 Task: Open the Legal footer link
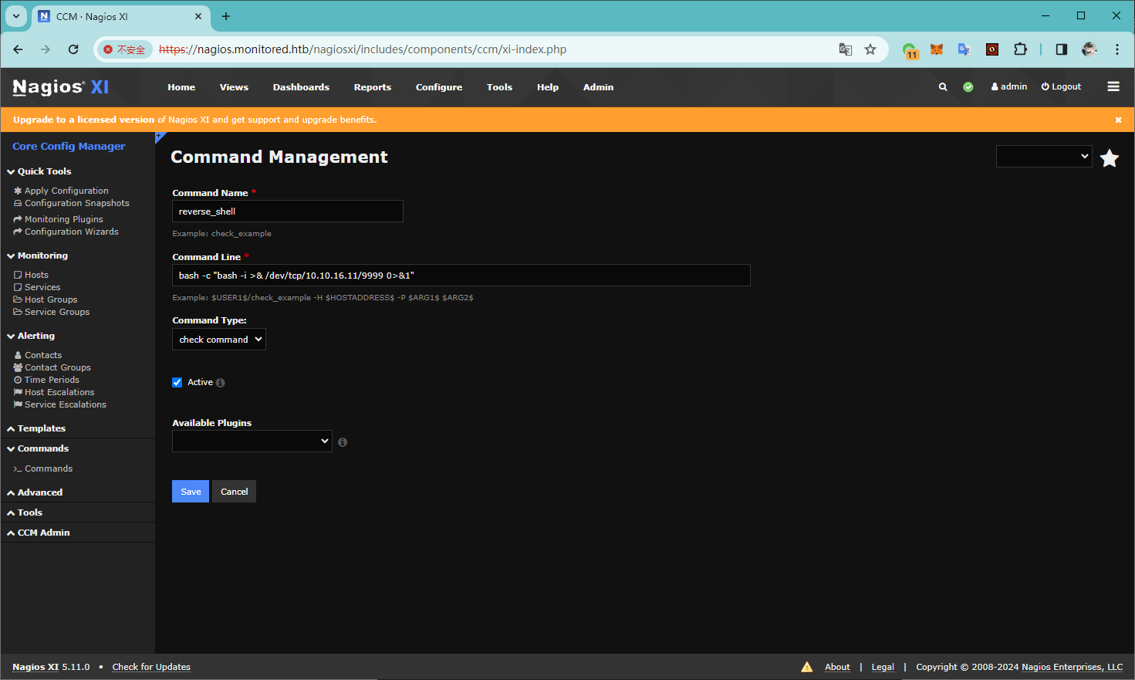(x=883, y=667)
